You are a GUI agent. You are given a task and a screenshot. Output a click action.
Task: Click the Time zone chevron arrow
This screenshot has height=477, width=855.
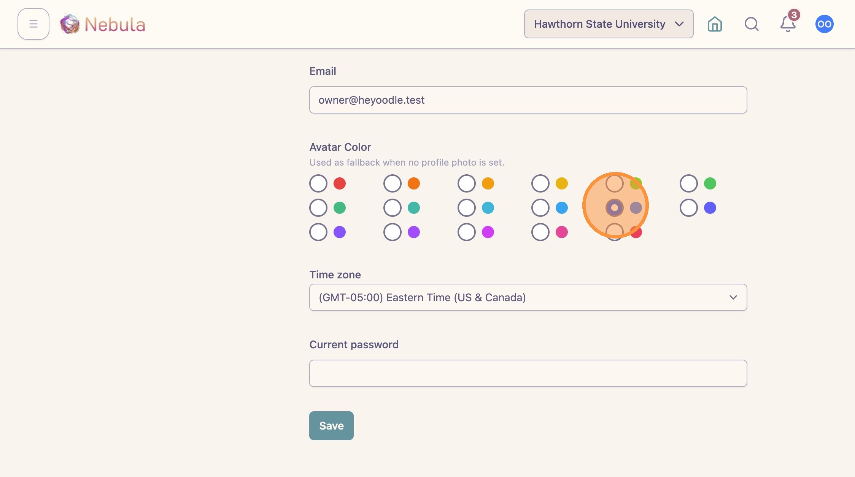733,297
